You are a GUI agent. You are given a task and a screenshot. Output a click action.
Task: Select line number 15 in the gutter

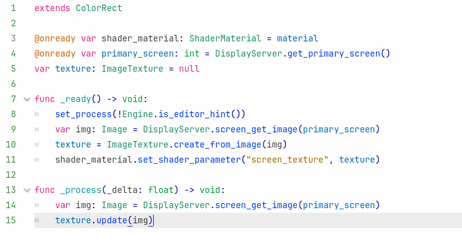click(x=11, y=220)
